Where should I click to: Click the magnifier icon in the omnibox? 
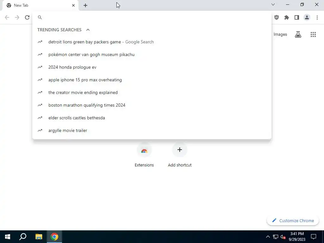tap(40, 17)
